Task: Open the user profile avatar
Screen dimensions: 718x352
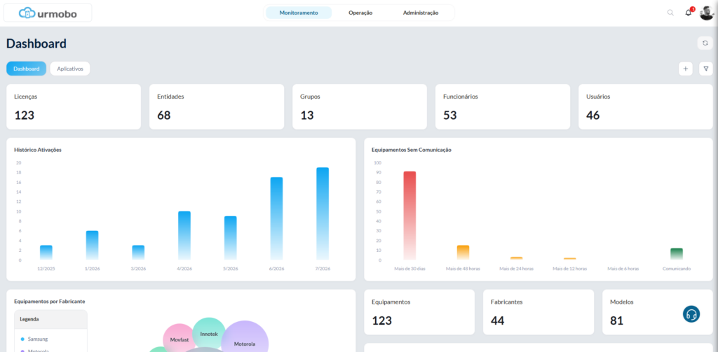Action: coord(707,13)
